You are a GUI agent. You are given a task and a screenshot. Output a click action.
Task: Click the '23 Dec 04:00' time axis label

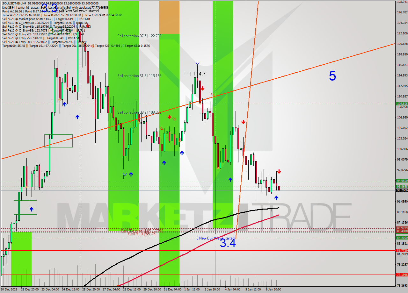(x=50, y=289)
